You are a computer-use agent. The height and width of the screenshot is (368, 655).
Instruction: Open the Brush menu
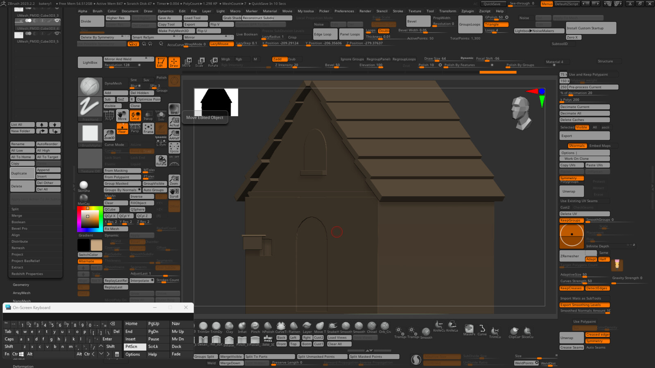click(x=97, y=11)
